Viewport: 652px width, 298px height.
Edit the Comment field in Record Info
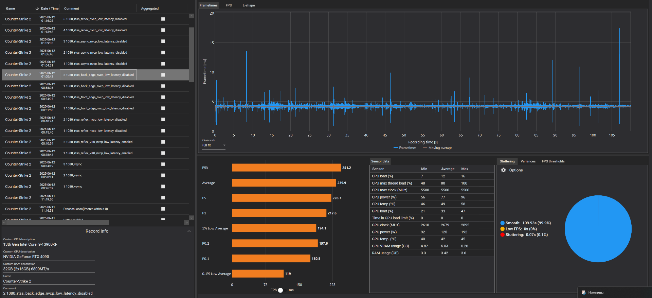tap(49, 293)
